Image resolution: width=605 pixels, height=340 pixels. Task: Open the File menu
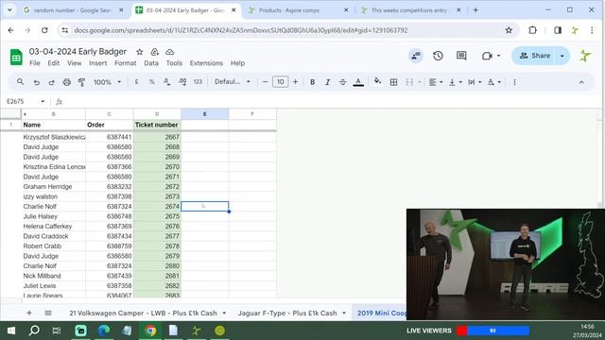(x=35, y=63)
